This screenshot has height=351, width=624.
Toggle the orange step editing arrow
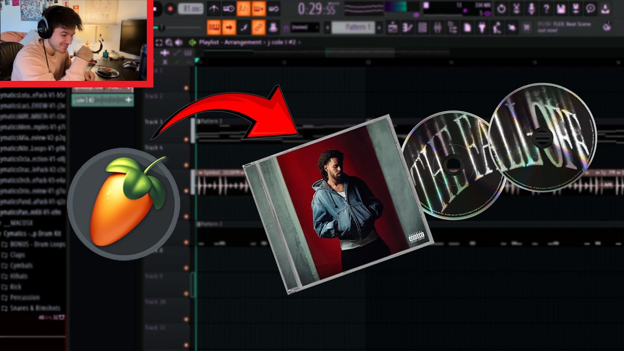[x=228, y=27]
